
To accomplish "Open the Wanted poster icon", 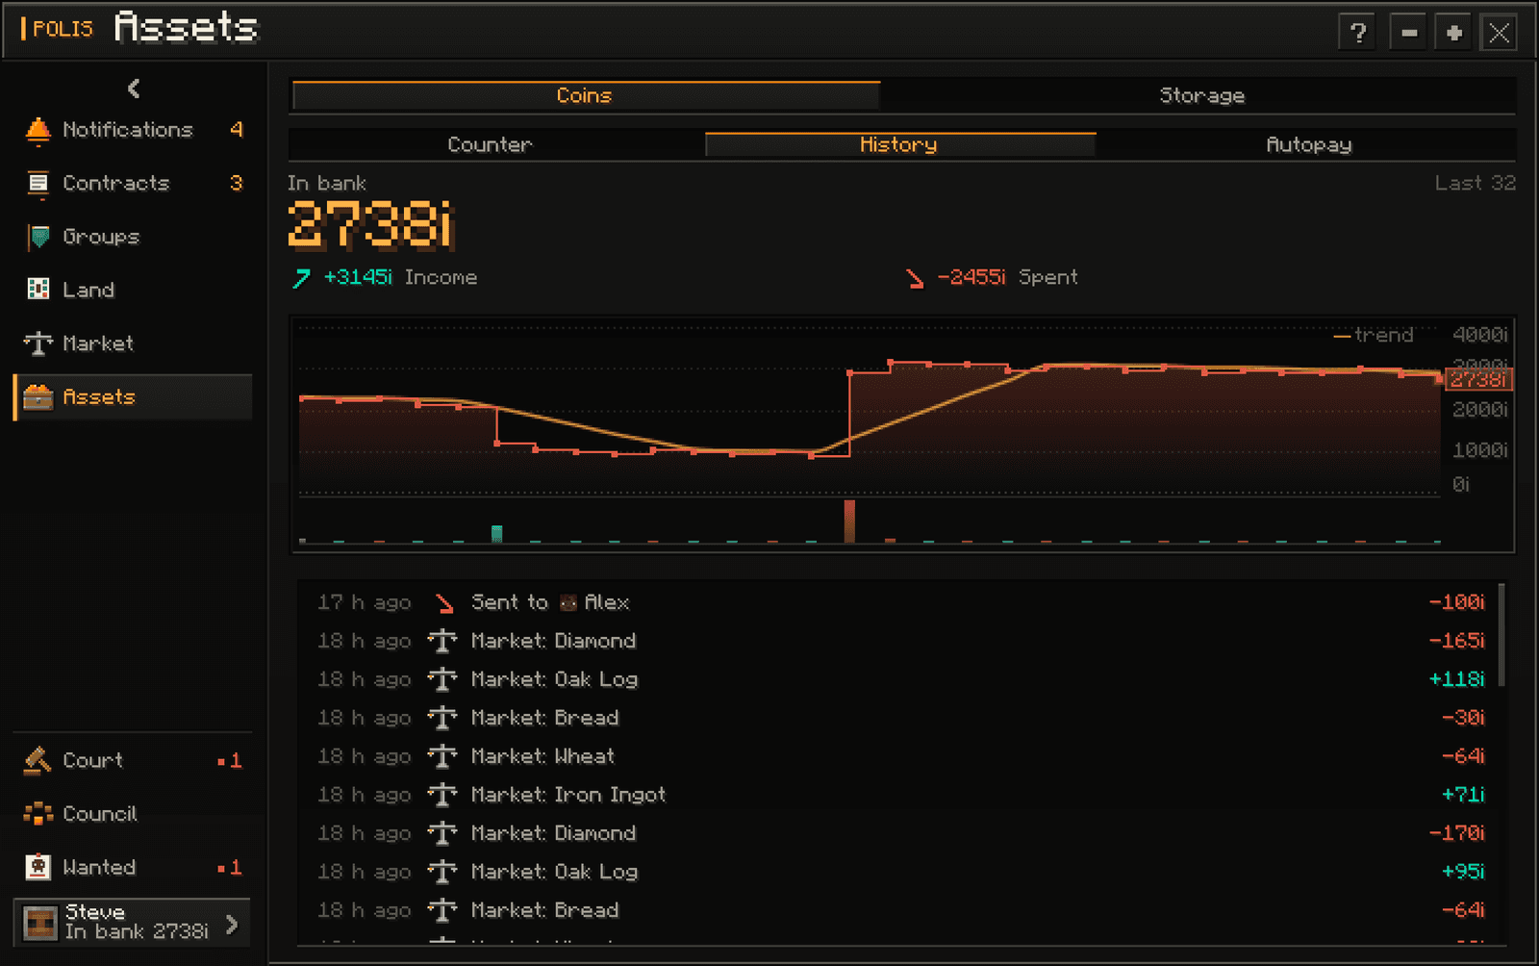I will (38, 867).
